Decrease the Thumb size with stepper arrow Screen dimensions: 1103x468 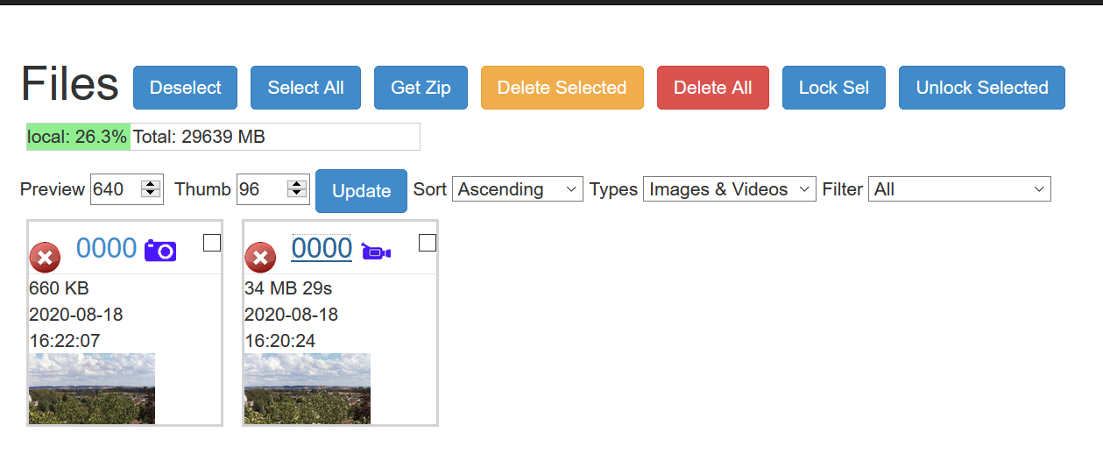pyautogui.click(x=298, y=194)
